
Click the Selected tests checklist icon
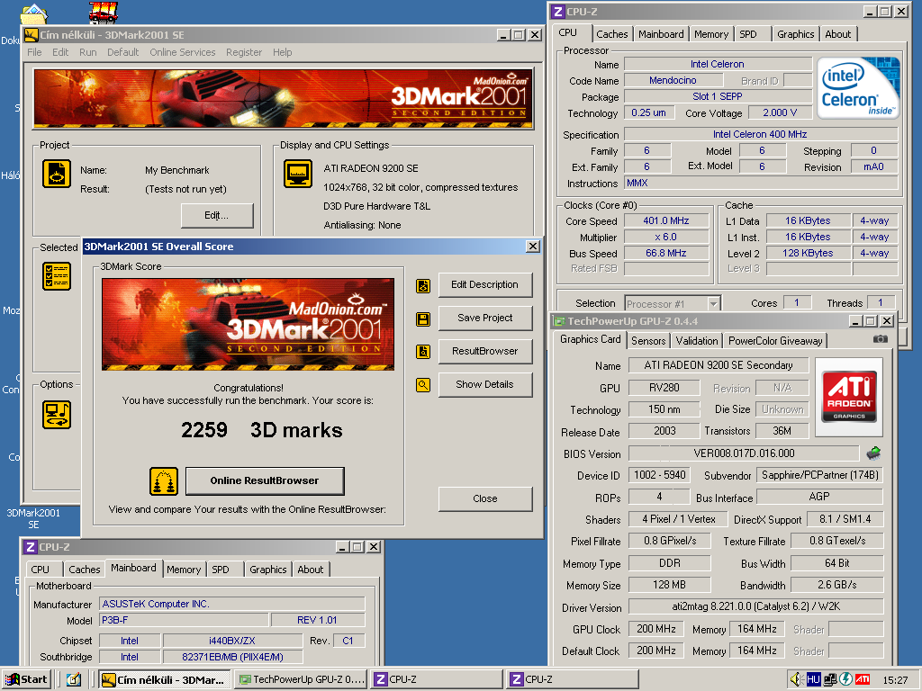point(57,276)
